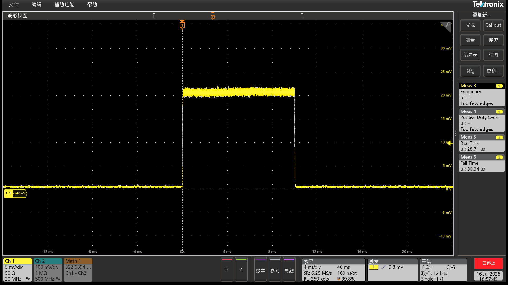
Task: Click the rising edge trigger slope icon
Action: click(383, 267)
